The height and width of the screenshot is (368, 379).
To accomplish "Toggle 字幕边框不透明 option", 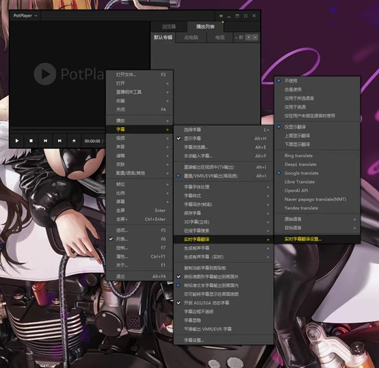I will (224, 311).
